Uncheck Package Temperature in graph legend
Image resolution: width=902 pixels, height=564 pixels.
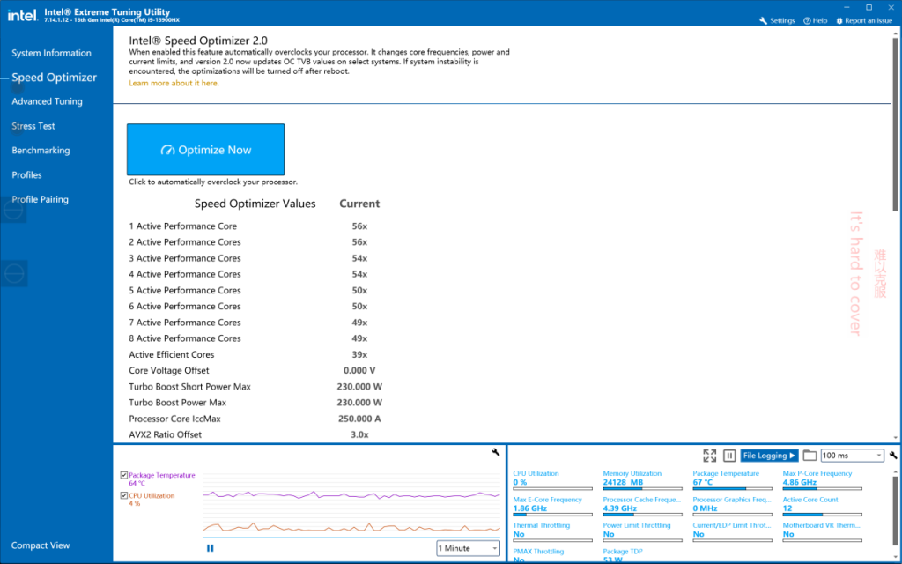123,475
